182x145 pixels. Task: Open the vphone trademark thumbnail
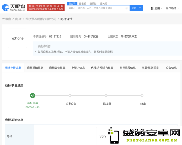click(x=18, y=38)
